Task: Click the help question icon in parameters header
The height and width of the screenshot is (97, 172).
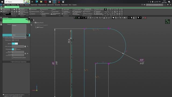Action: click(26, 19)
